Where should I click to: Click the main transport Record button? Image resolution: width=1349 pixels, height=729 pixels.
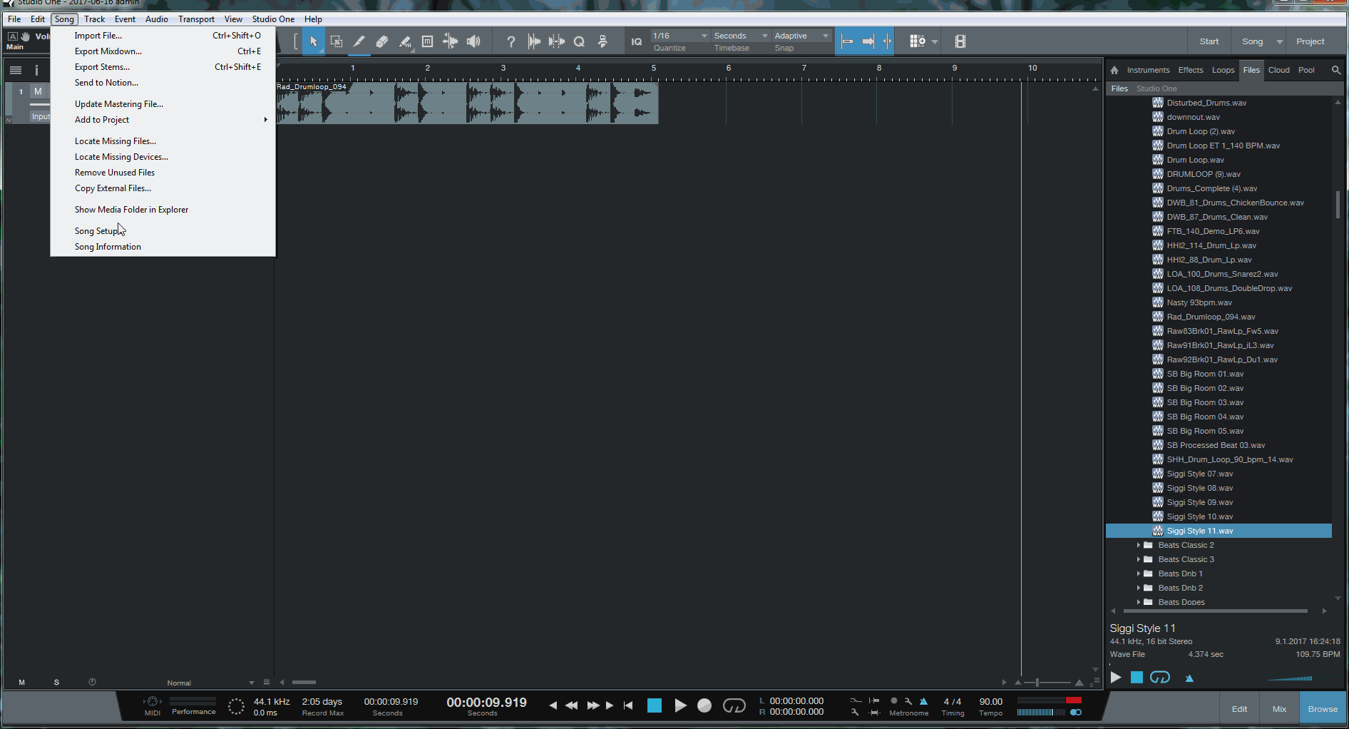point(704,705)
